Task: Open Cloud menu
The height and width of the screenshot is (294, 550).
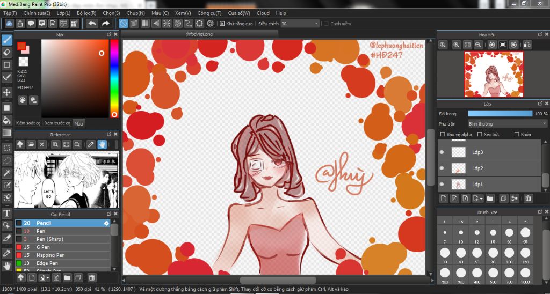Action: 263,13
